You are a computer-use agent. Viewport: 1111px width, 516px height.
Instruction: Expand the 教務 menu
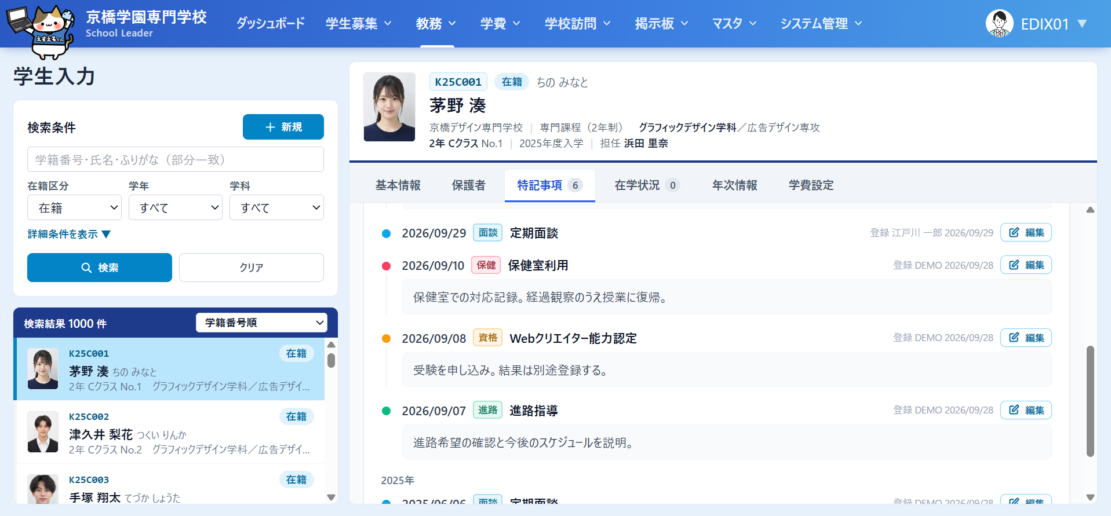pos(436,24)
